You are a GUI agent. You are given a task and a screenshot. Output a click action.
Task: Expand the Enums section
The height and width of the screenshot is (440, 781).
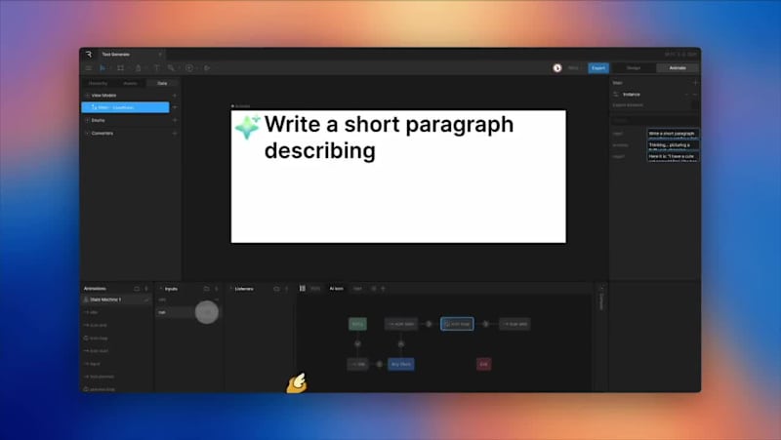87,120
